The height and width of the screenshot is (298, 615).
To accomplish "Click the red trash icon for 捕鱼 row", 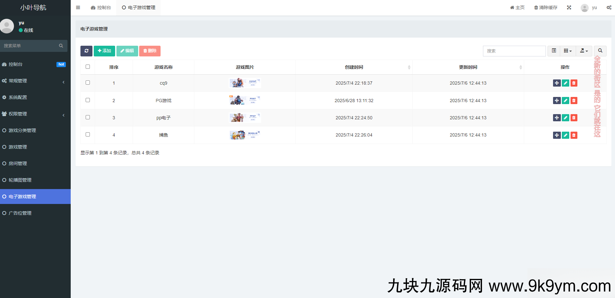I will click(574, 135).
